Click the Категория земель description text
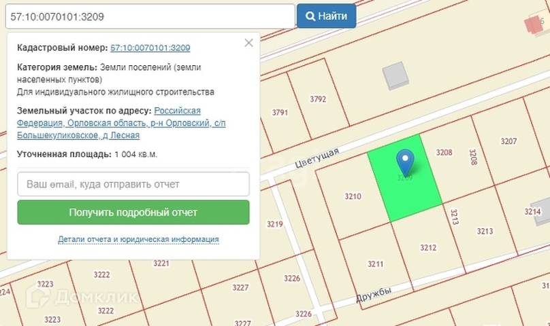Screen dimensions: 550x326 point(109,73)
